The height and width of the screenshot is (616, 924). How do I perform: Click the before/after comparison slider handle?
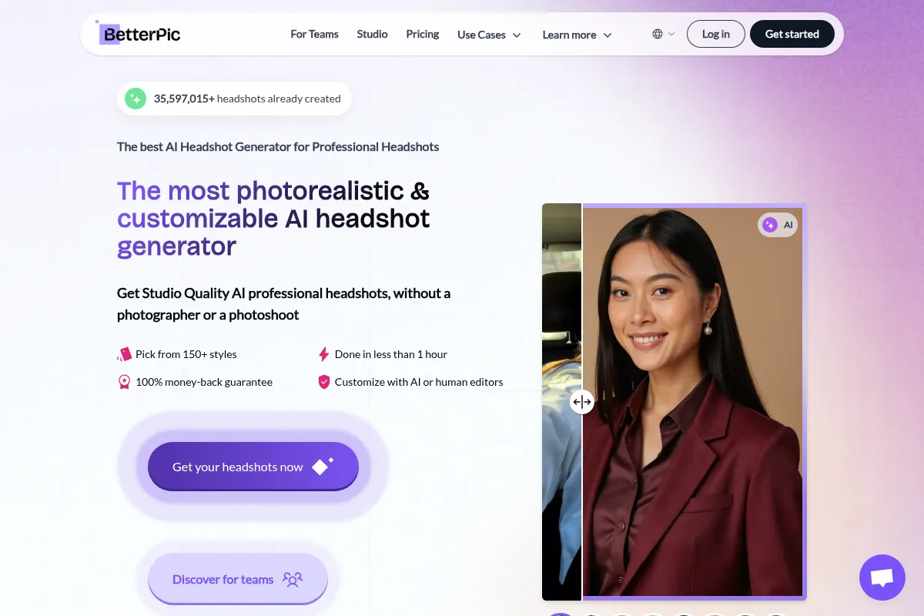[x=582, y=402]
